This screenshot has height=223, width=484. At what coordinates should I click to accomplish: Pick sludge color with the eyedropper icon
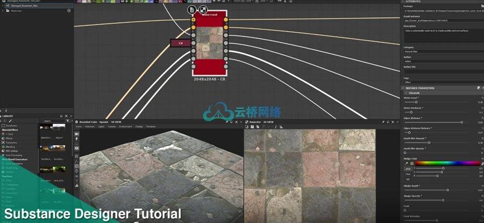coord(407,163)
